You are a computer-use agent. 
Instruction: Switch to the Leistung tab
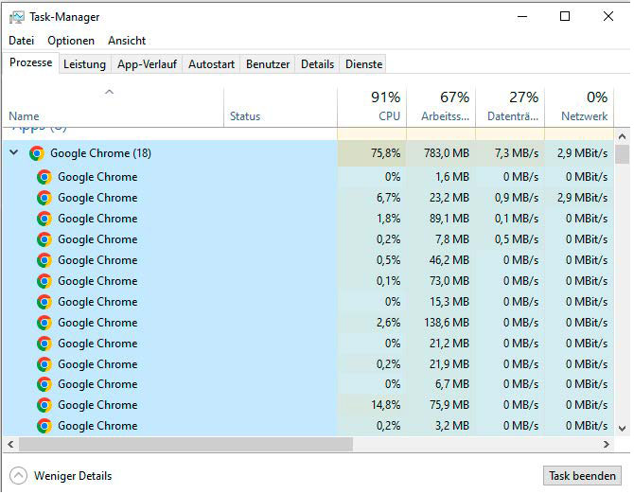[x=84, y=64]
